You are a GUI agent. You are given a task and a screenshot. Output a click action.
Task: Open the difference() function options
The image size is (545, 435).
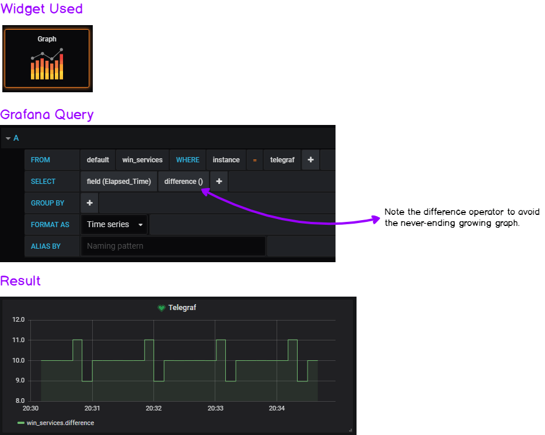click(183, 181)
